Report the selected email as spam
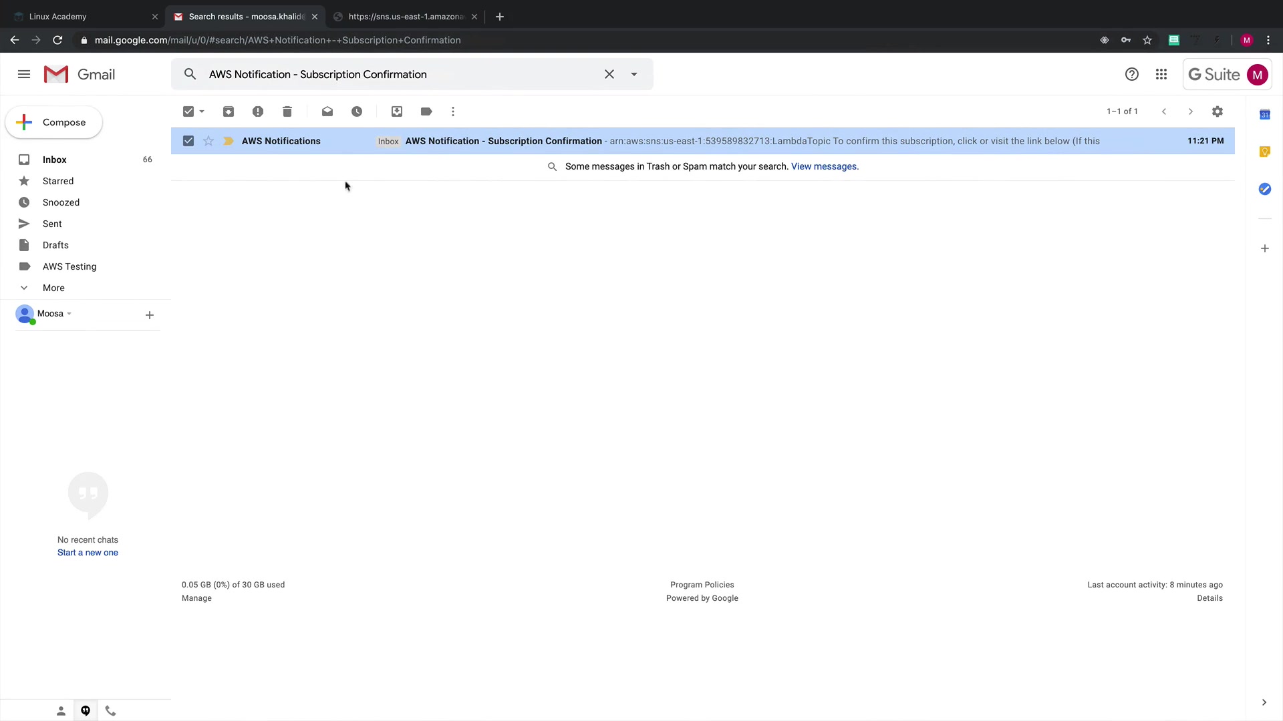 pyautogui.click(x=258, y=111)
